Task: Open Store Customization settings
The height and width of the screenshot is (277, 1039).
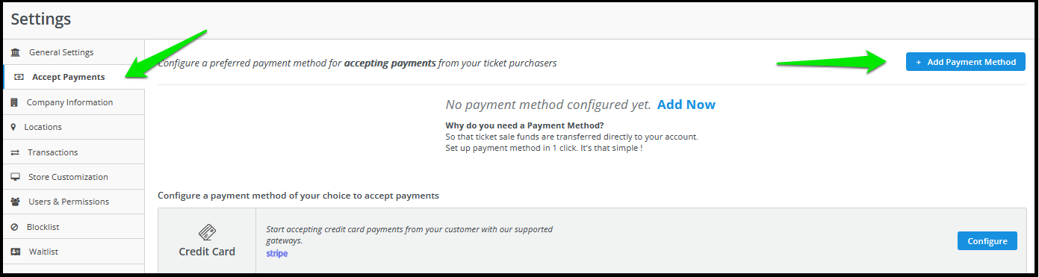Action: click(x=73, y=177)
